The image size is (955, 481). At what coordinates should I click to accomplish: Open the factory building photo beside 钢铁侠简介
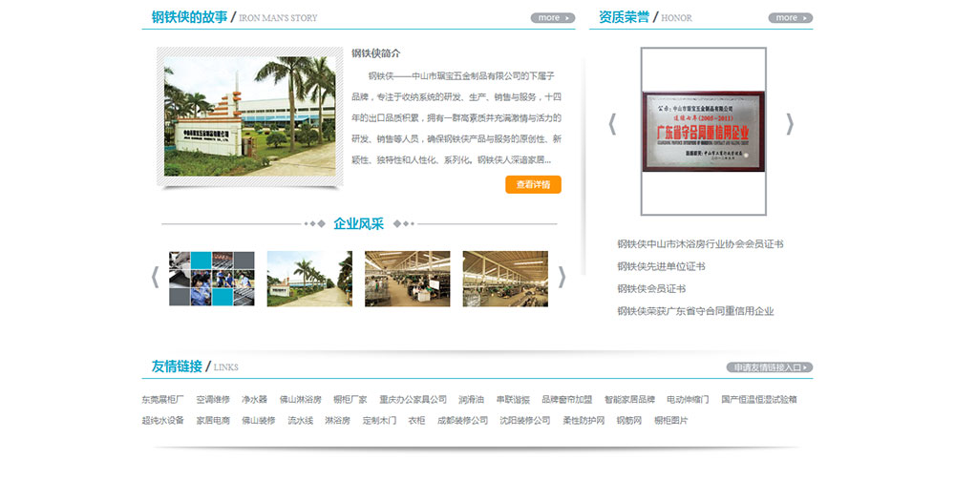pyautogui.click(x=248, y=115)
